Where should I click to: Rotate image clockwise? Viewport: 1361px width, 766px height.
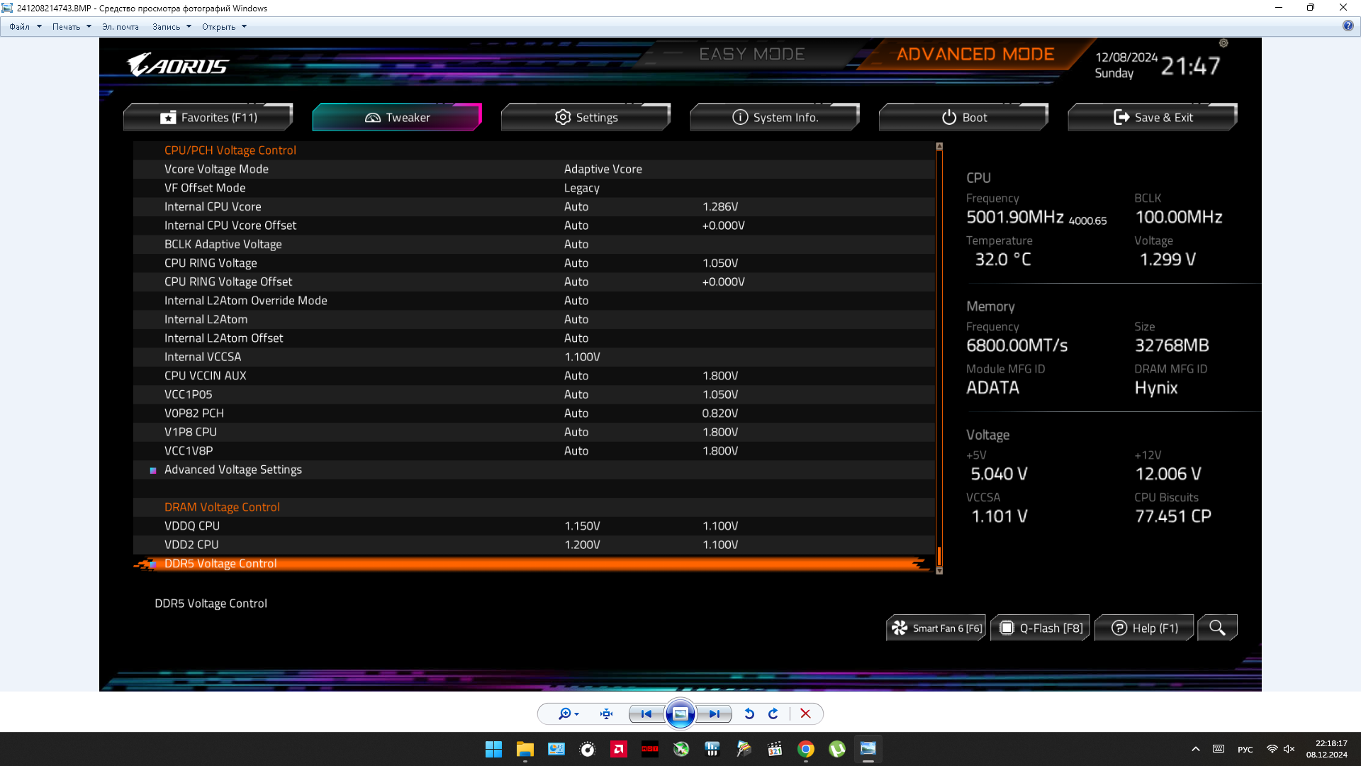click(773, 714)
